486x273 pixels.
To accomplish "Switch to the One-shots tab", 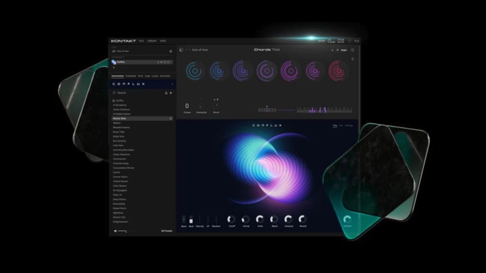I will 165,76.
